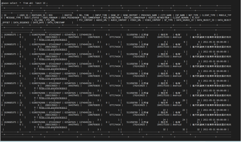Select the M_TEXT column header
This screenshot has height=142, width=241.
196,18
